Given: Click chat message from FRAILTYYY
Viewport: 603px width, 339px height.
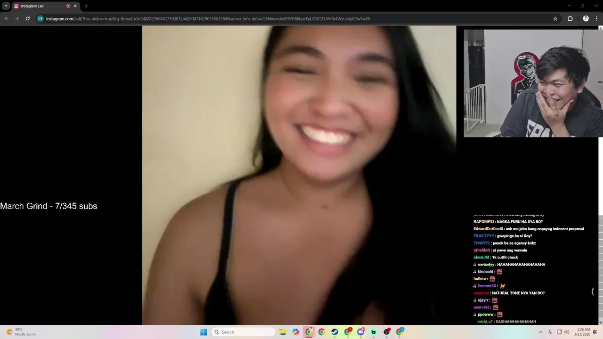Looking at the screenshot, I should [503, 236].
